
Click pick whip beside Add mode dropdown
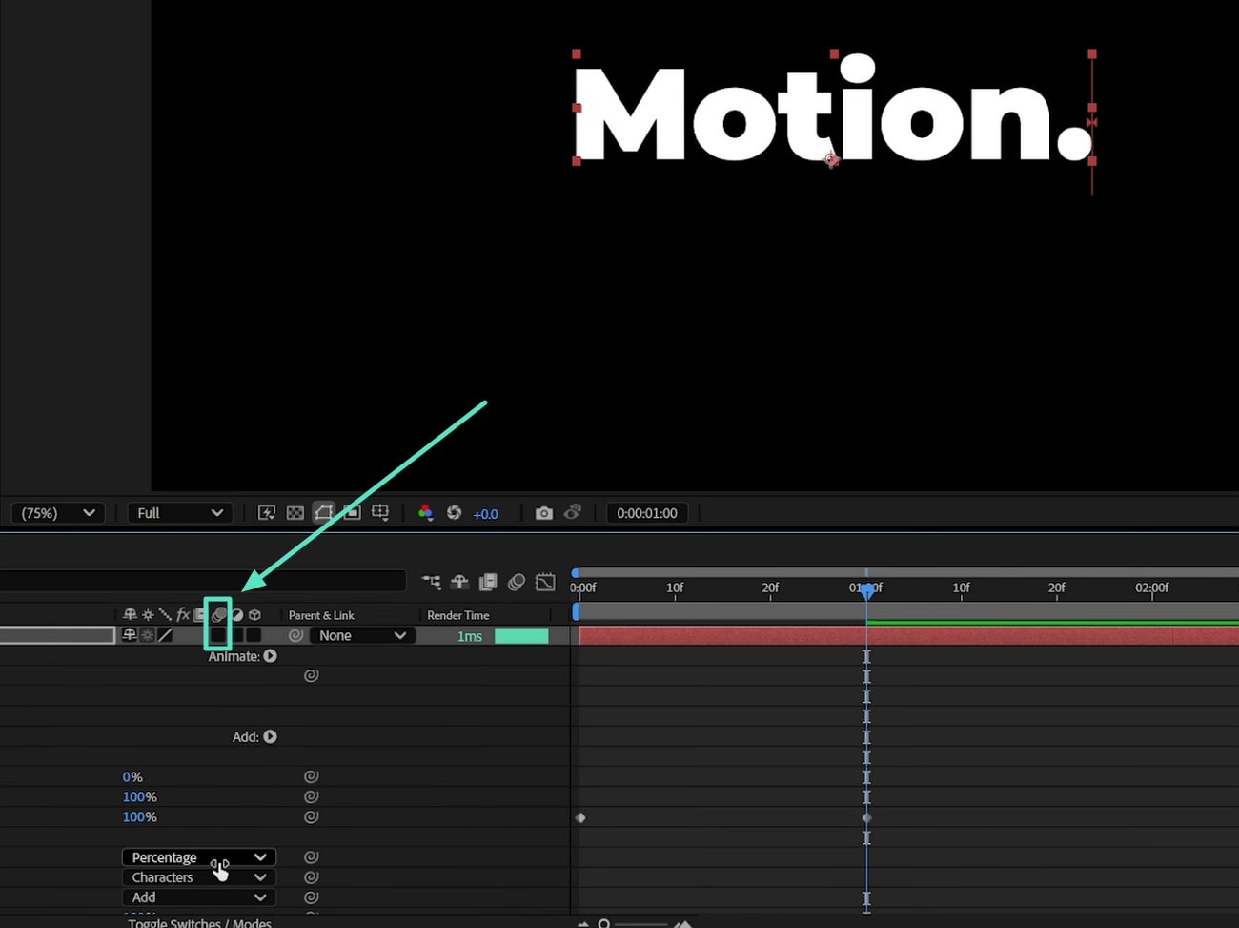coord(311,897)
